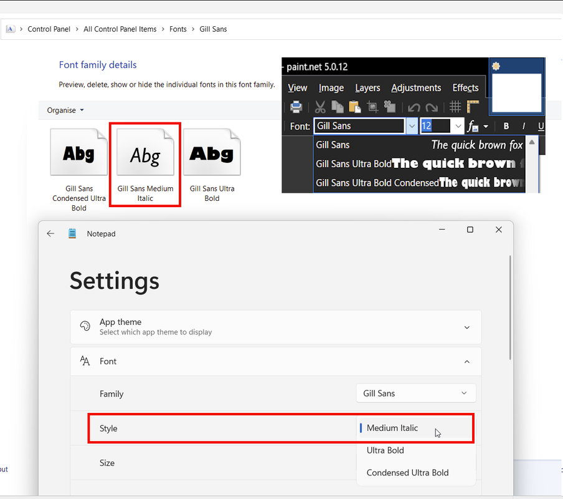Image resolution: width=563 pixels, height=499 pixels.
Task: Choose Gill Sans Ultra Bold in font list
Action: [x=419, y=164]
